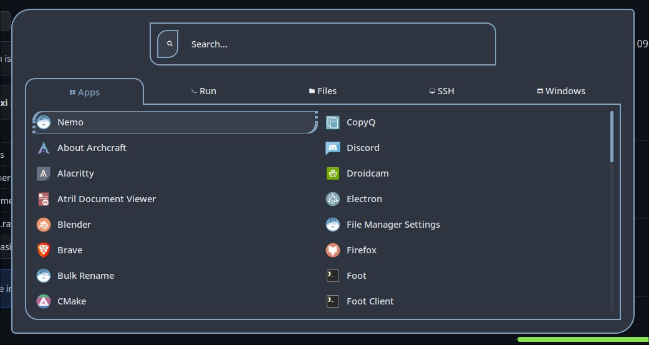Click the Bulk Rename icon

(44, 276)
